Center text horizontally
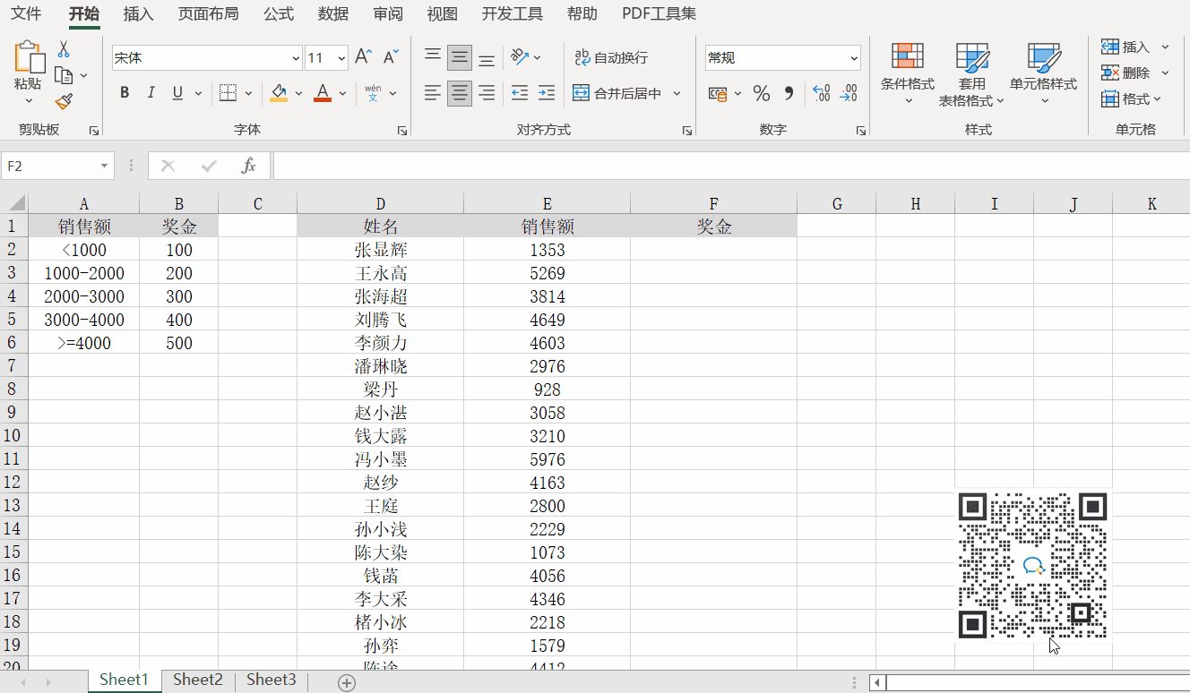This screenshot has width=1190, height=693. [460, 93]
